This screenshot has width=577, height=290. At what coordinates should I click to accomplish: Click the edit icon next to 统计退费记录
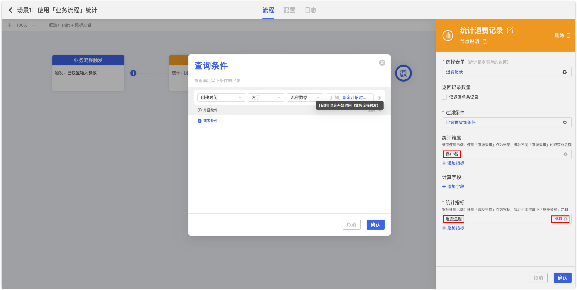[510, 30]
